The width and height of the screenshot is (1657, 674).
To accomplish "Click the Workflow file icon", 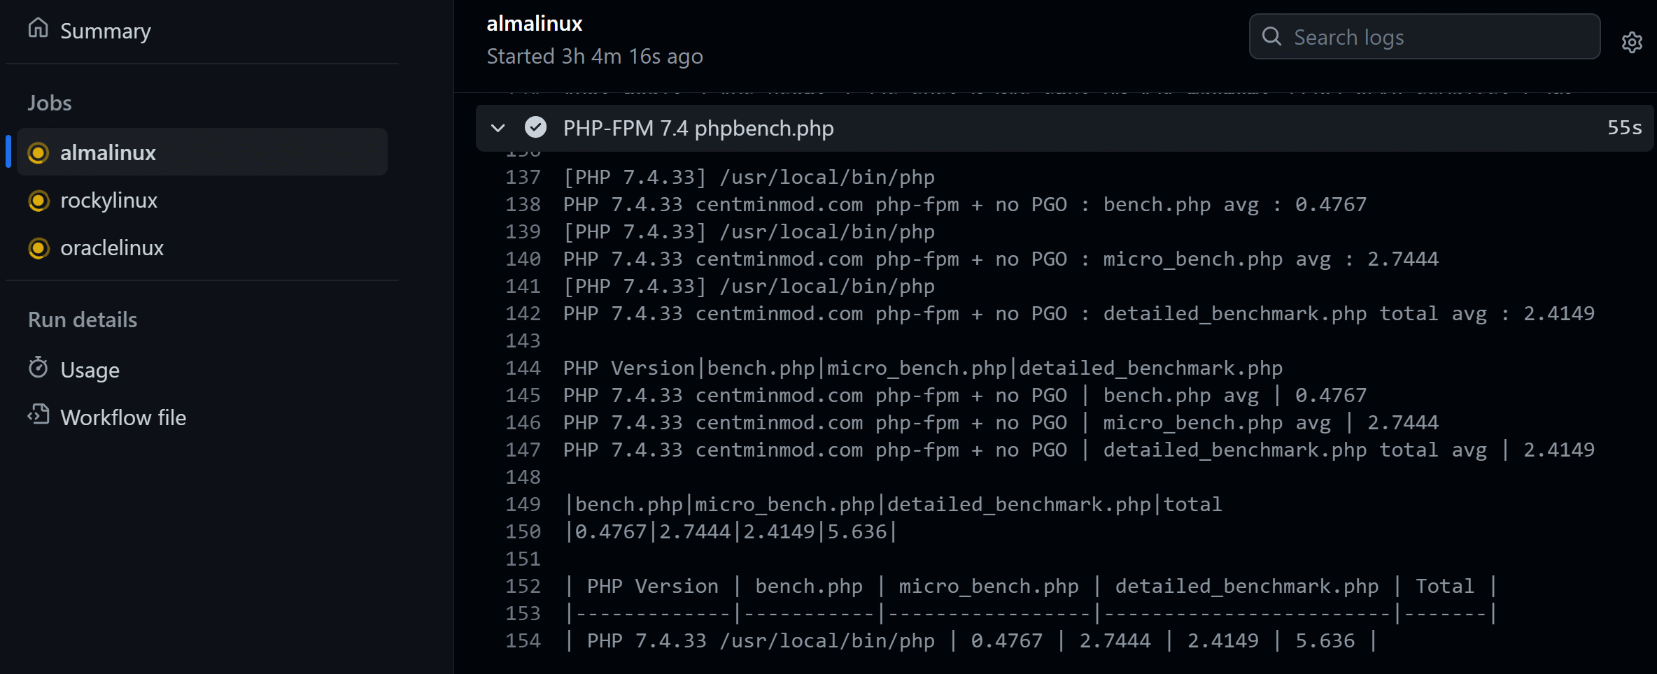I will pyautogui.click(x=38, y=415).
